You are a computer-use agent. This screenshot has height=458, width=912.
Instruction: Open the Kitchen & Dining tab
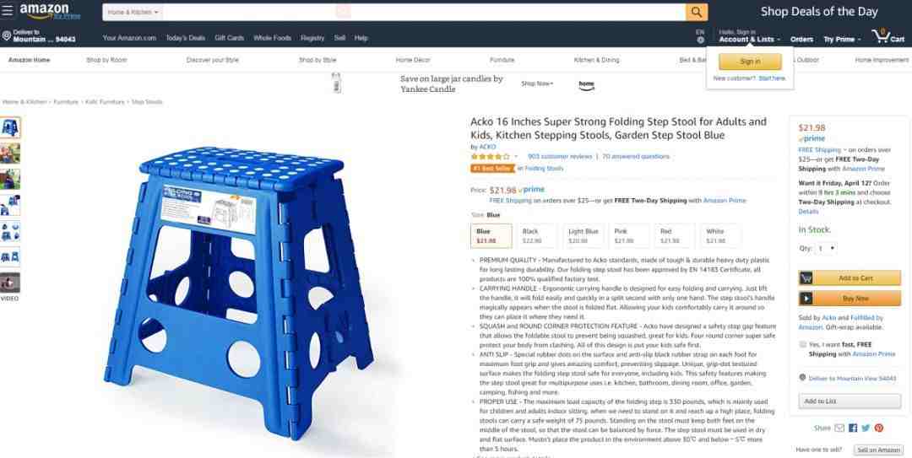pyautogui.click(x=597, y=60)
